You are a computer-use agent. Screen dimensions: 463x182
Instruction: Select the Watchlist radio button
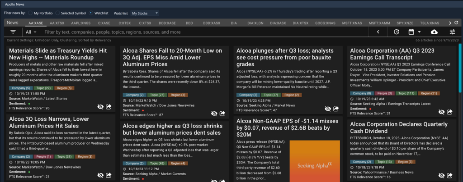(91, 13)
